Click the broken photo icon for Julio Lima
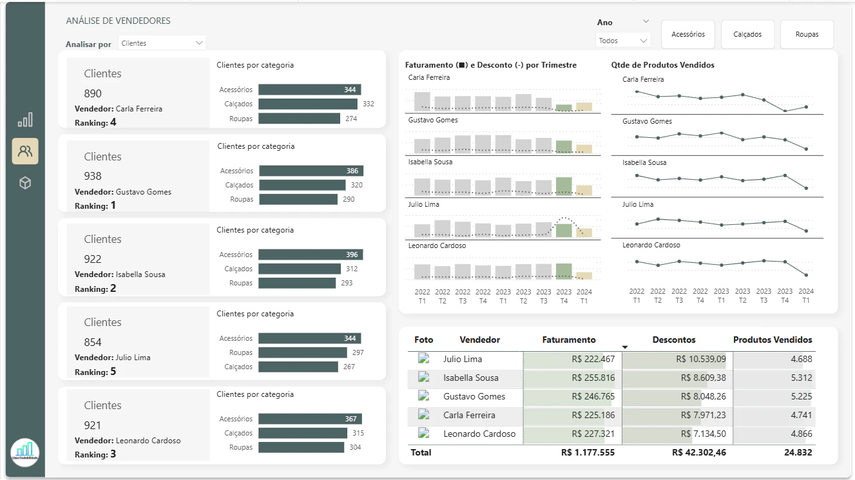This screenshot has height=480, width=855. point(424,359)
